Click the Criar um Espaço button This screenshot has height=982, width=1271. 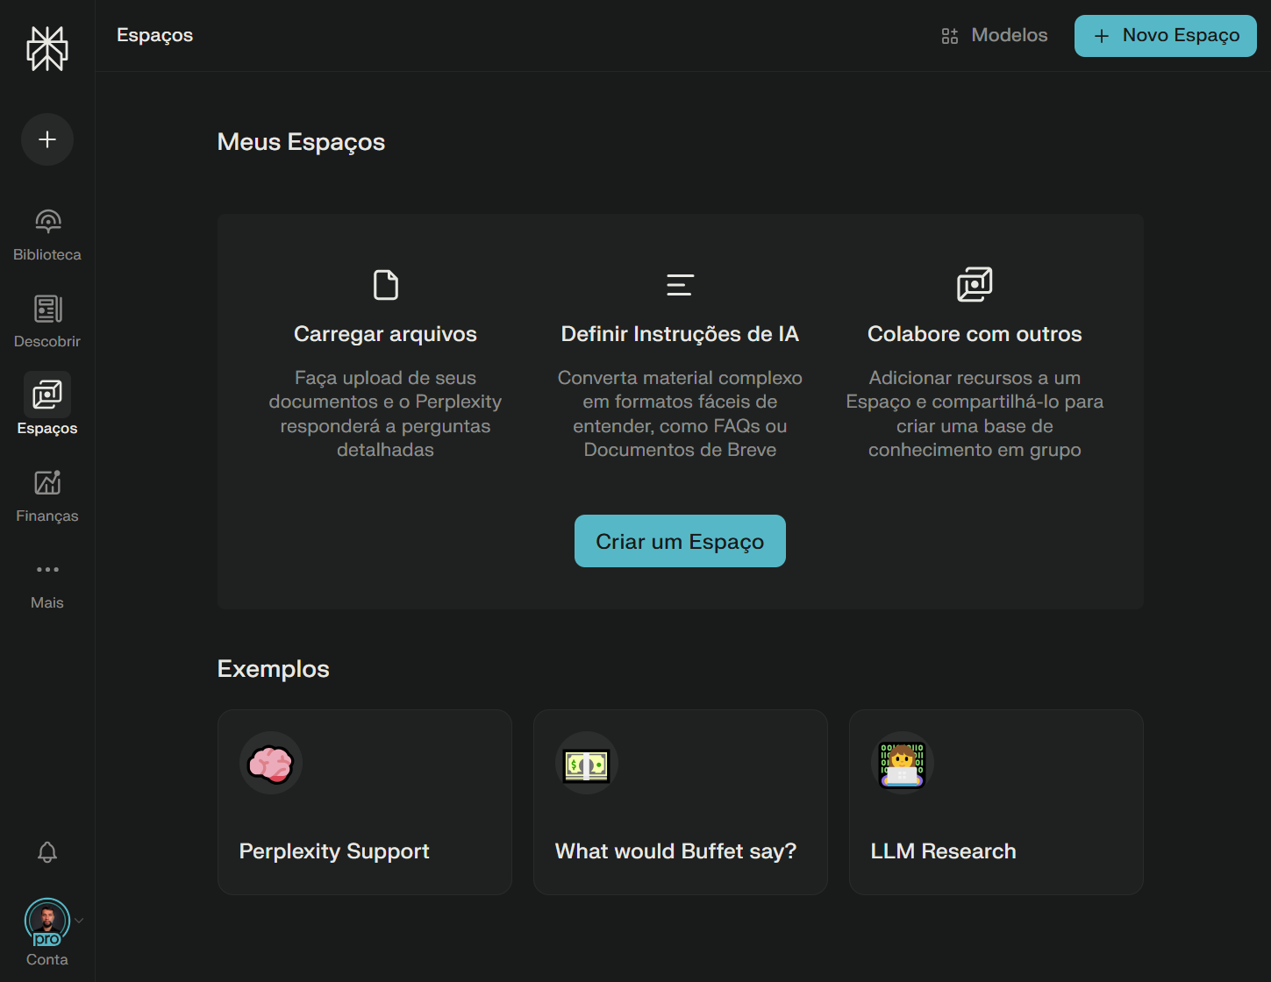680,541
